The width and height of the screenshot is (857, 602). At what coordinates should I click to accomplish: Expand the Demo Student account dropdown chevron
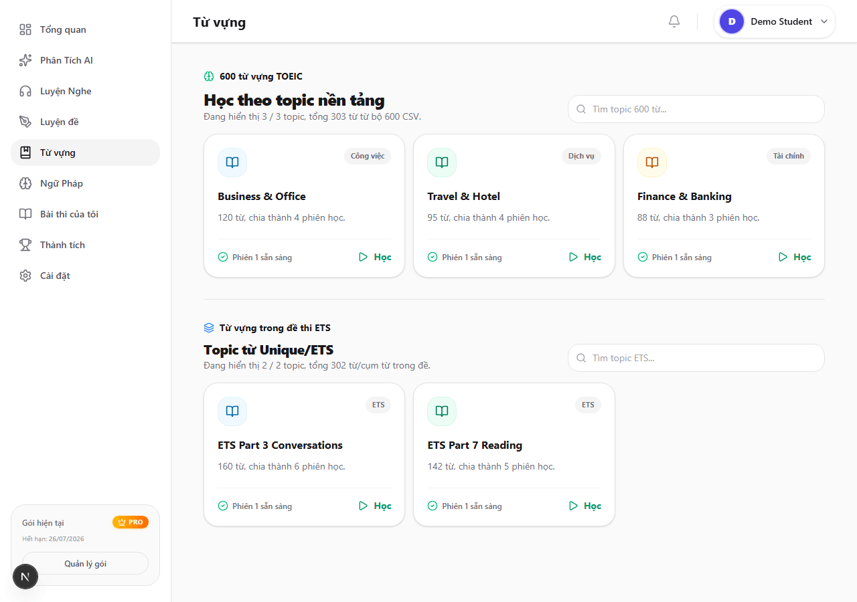(824, 21)
